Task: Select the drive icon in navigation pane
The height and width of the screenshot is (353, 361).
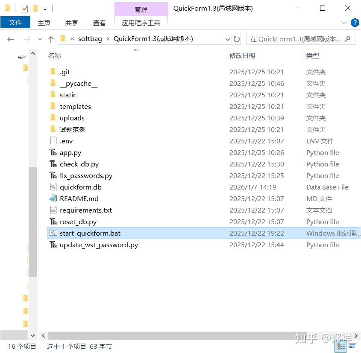Action: point(22,57)
